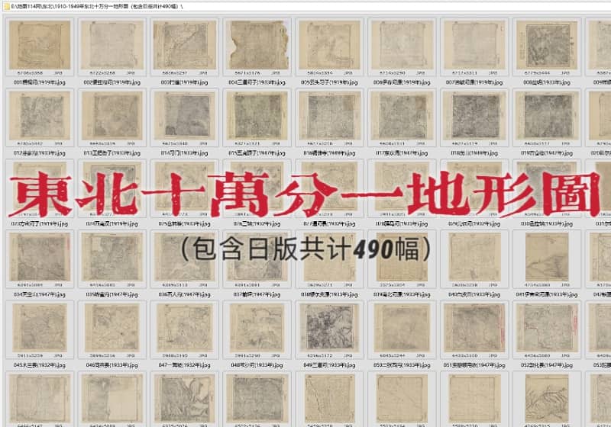Screen dimensions: 611x427
Task: Click the file name starting with 050
Action: [x=402, y=365]
